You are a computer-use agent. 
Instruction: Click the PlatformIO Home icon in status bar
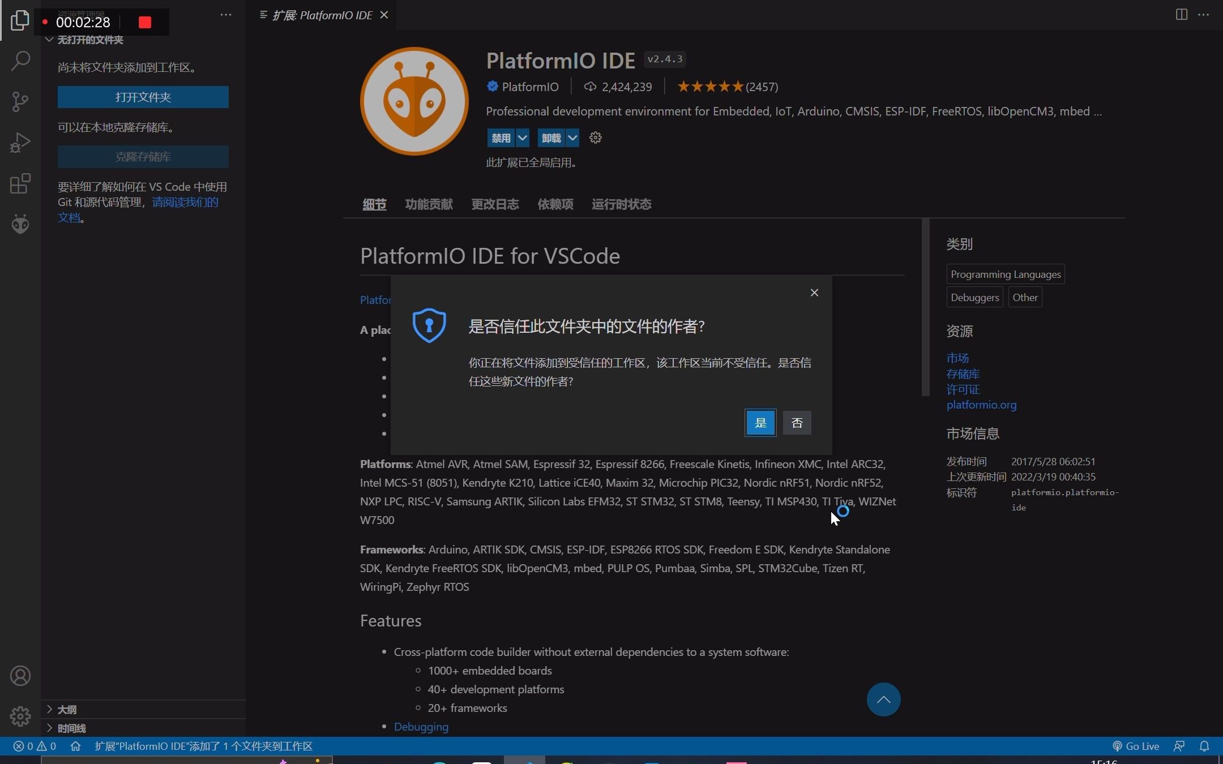click(75, 746)
